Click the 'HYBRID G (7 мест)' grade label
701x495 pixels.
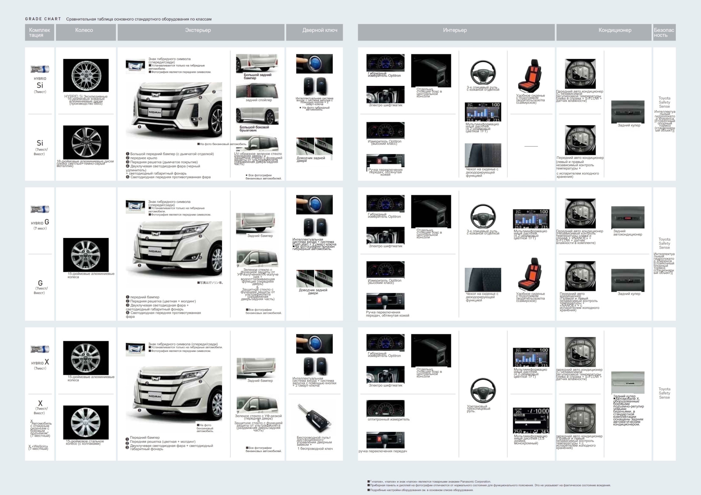pyautogui.click(x=40, y=224)
